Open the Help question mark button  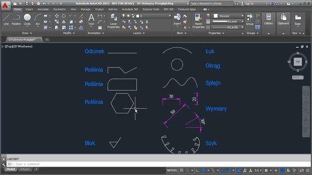point(288,3)
